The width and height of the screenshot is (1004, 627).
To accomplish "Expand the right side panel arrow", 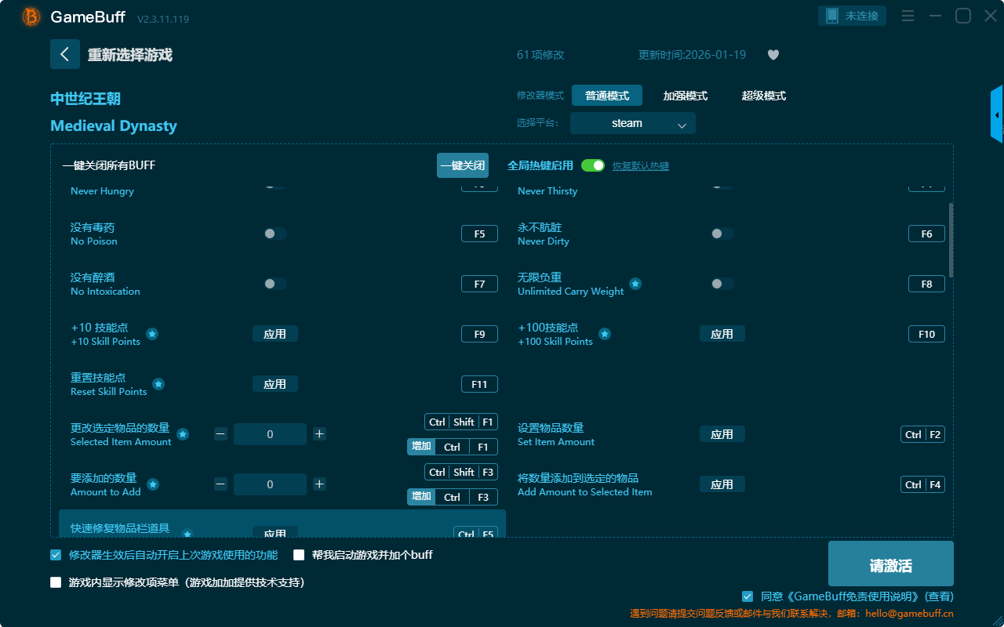I will click(x=997, y=115).
